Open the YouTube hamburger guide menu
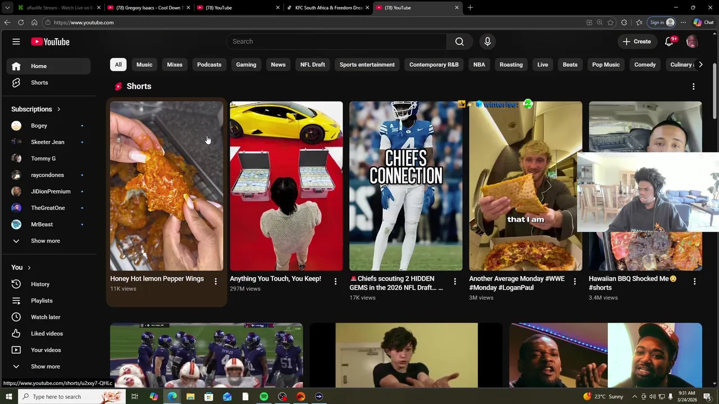This screenshot has width=719, height=404. click(x=16, y=42)
